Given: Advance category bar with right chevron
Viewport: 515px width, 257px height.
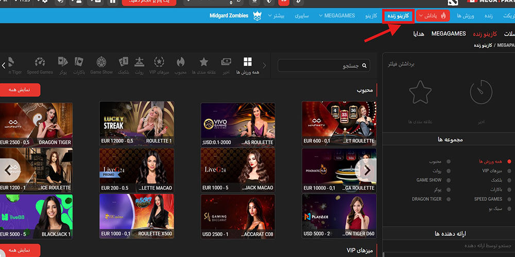Looking at the screenshot, I should point(265,66).
